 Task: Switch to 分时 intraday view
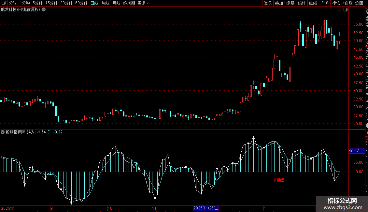coord(13,3)
